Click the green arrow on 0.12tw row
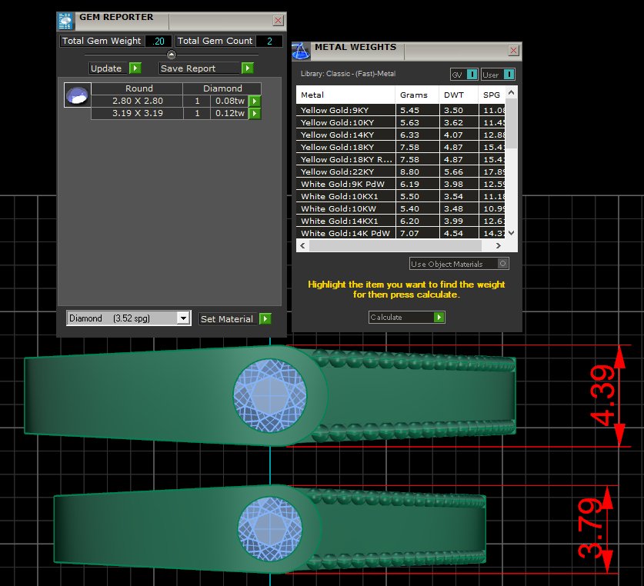The width and height of the screenshot is (644, 586). (255, 113)
